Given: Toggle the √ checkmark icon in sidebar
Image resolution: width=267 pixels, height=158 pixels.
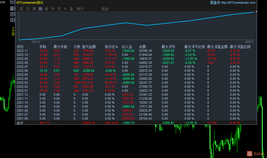Looking at the screenshot, I should click(13, 20).
